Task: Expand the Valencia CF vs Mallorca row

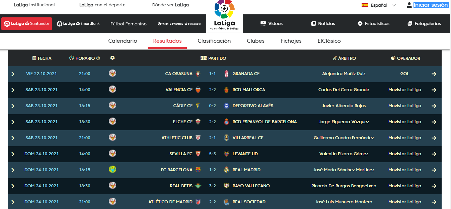Action: pos(13,90)
